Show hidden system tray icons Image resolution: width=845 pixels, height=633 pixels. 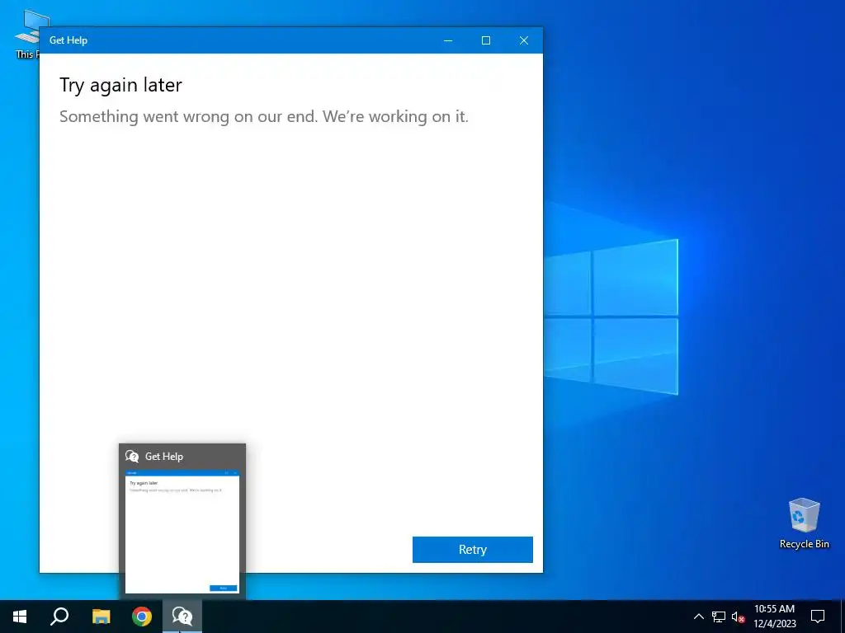pos(698,617)
